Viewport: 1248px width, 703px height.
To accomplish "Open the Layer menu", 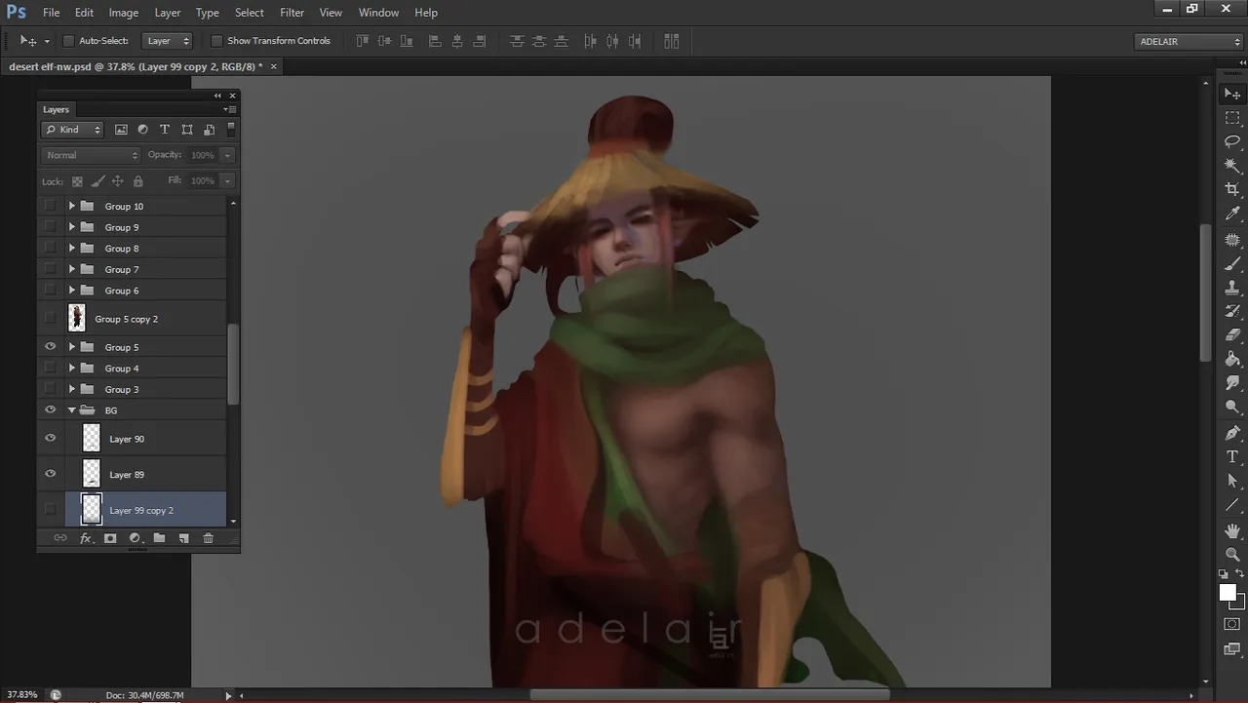I will point(168,13).
